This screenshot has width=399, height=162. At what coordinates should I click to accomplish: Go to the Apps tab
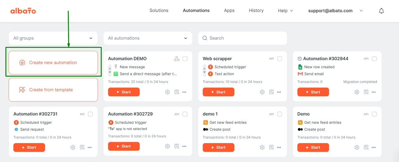pos(229,11)
